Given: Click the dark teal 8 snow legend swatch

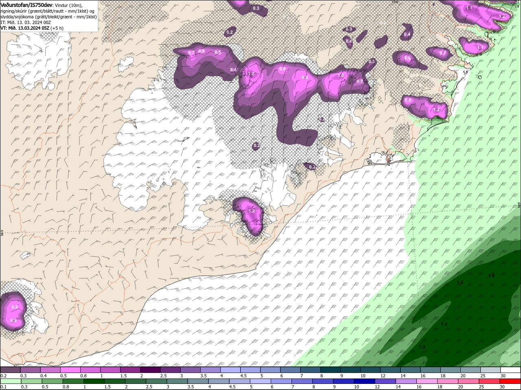Looking at the screenshot, I should click(x=331, y=370).
